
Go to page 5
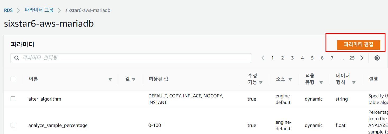coord(312,58)
